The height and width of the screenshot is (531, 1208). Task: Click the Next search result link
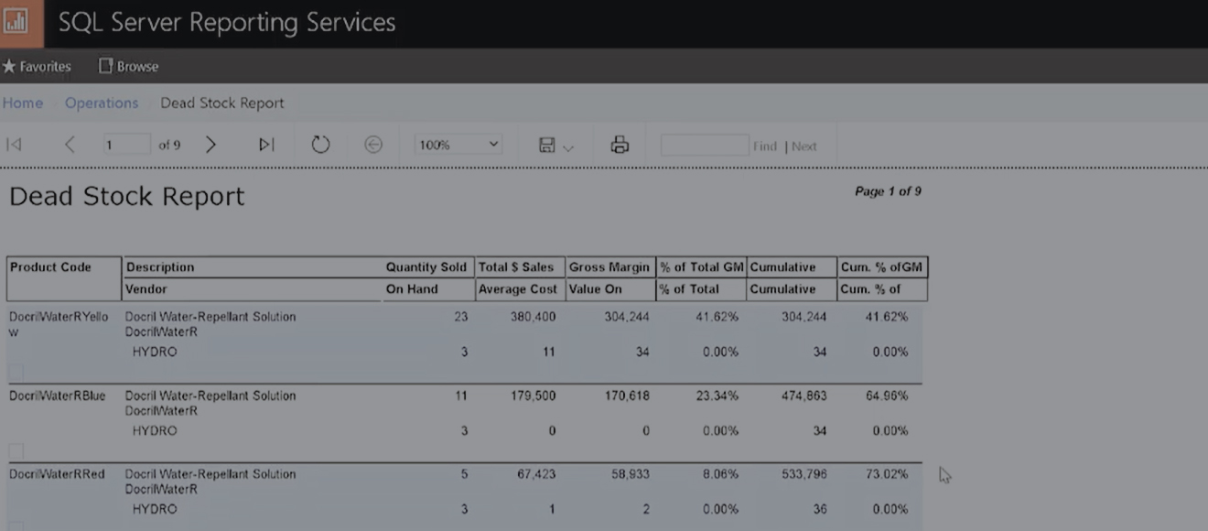tap(804, 146)
